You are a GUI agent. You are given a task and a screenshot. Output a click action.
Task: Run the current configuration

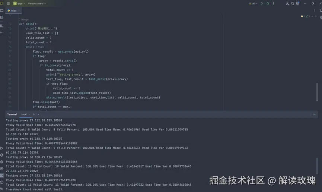pos(262,3)
